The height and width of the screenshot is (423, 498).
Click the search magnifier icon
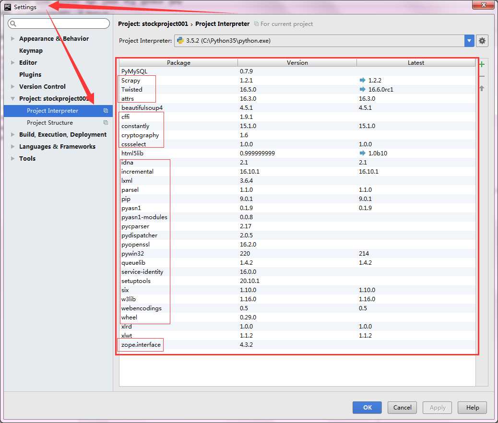pyautogui.click(x=13, y=23)
